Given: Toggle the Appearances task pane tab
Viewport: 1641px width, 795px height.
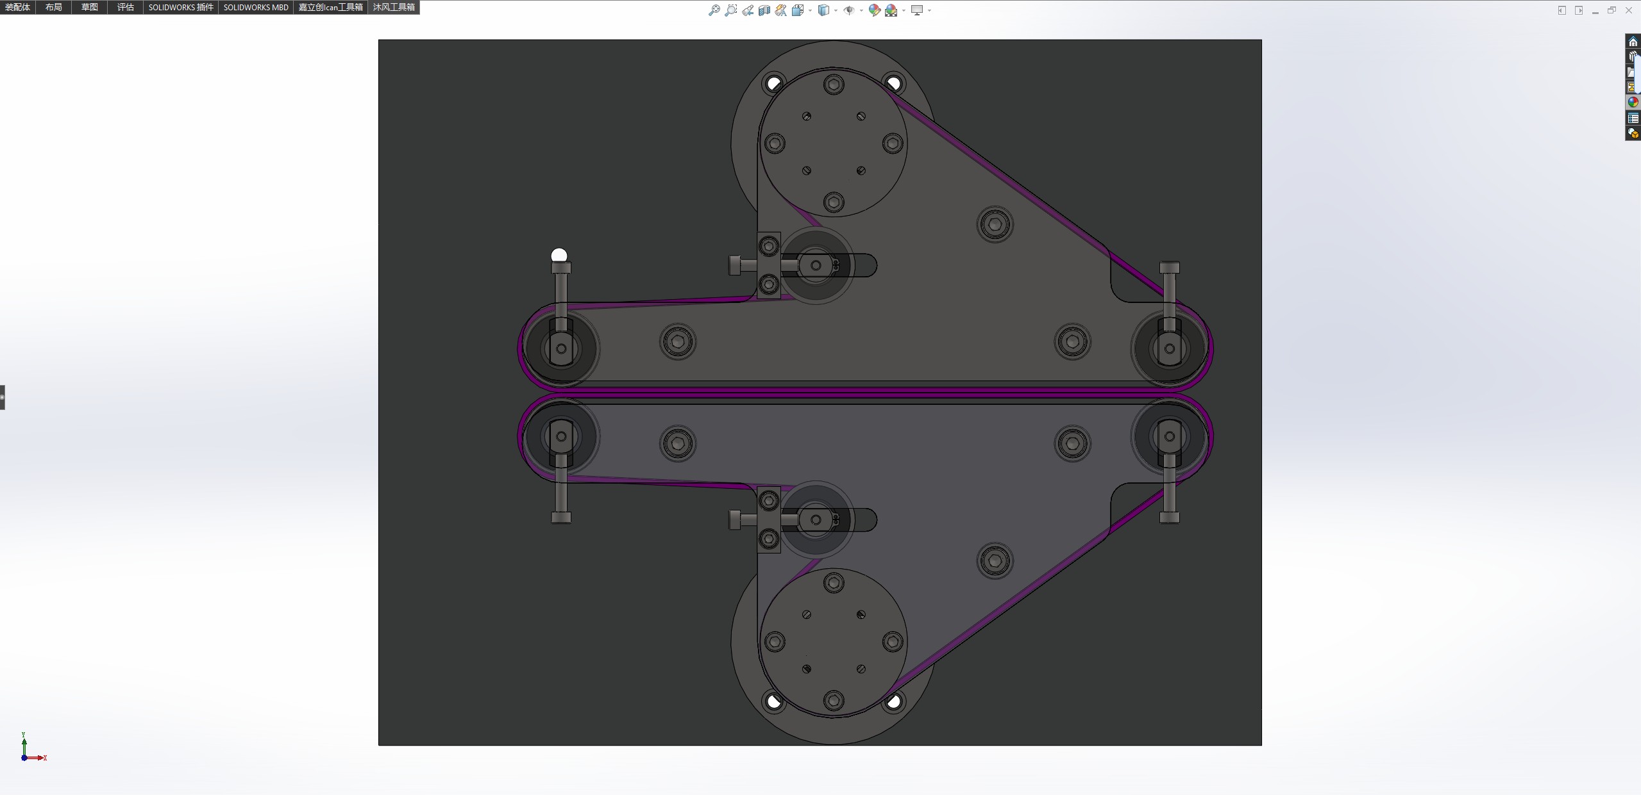Looking at the screenshot, I should pos(1633,102).
